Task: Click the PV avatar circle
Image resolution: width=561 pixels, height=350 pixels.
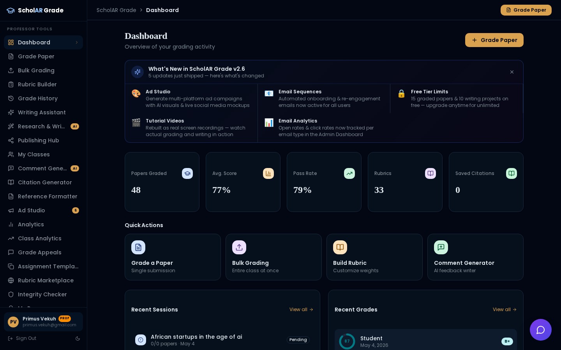Action: tap(13, 322)
